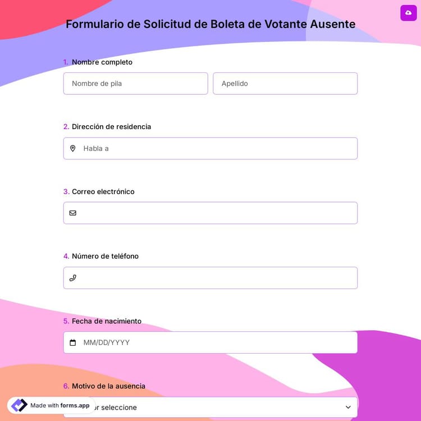Click the MM/DD/YYYY date field

pos(216,342)
